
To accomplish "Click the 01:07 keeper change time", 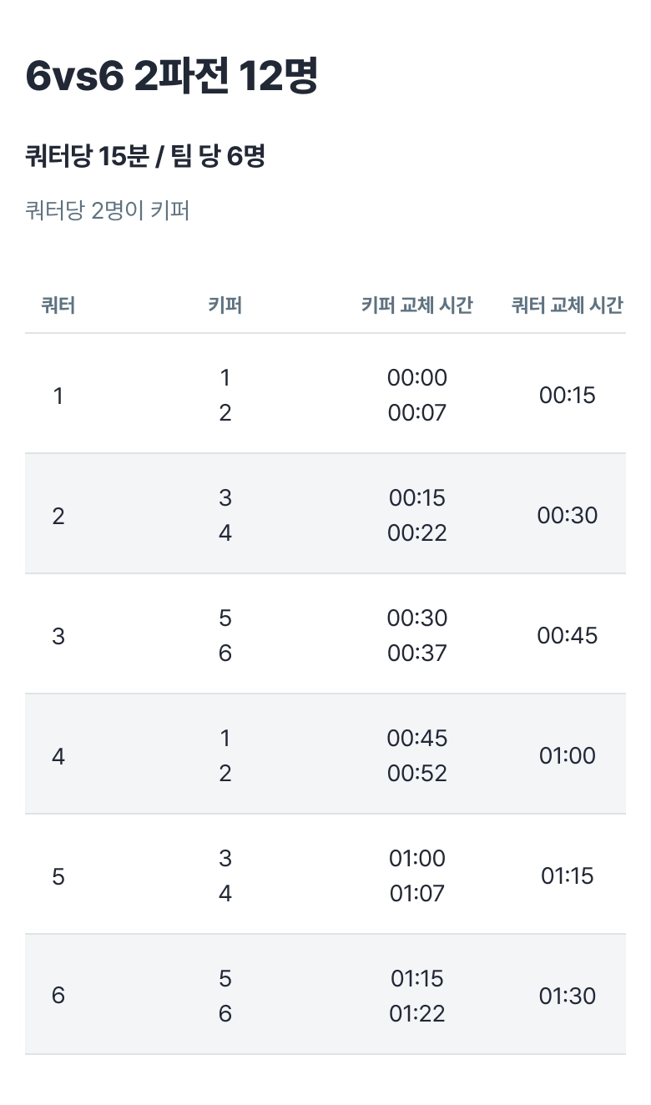I will click(416, 894).
